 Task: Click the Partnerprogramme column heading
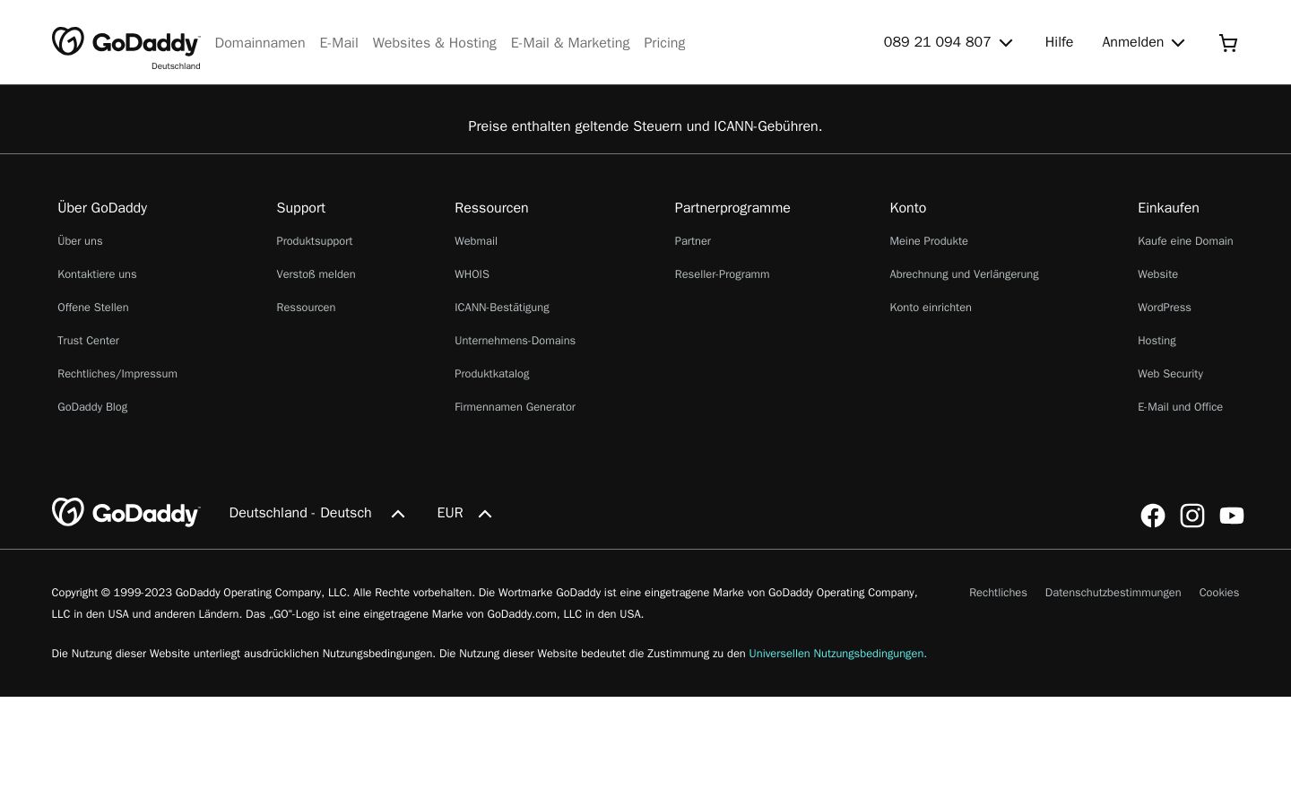pos(732,208)
